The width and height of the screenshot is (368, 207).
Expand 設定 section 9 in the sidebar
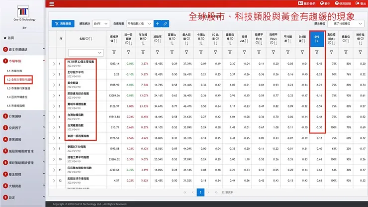(x=23, y=198)
